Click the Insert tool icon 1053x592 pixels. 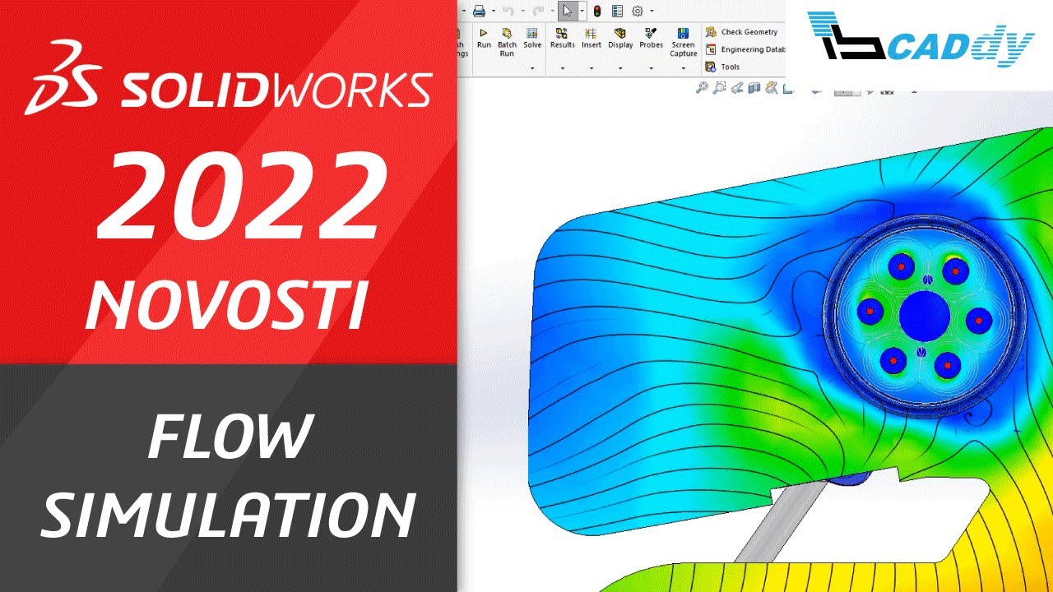click(x=591, y=34)
